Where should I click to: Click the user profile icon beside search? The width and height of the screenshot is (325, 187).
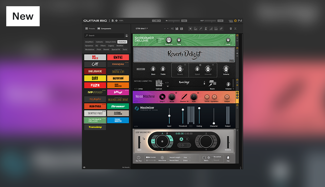[127, 36]
